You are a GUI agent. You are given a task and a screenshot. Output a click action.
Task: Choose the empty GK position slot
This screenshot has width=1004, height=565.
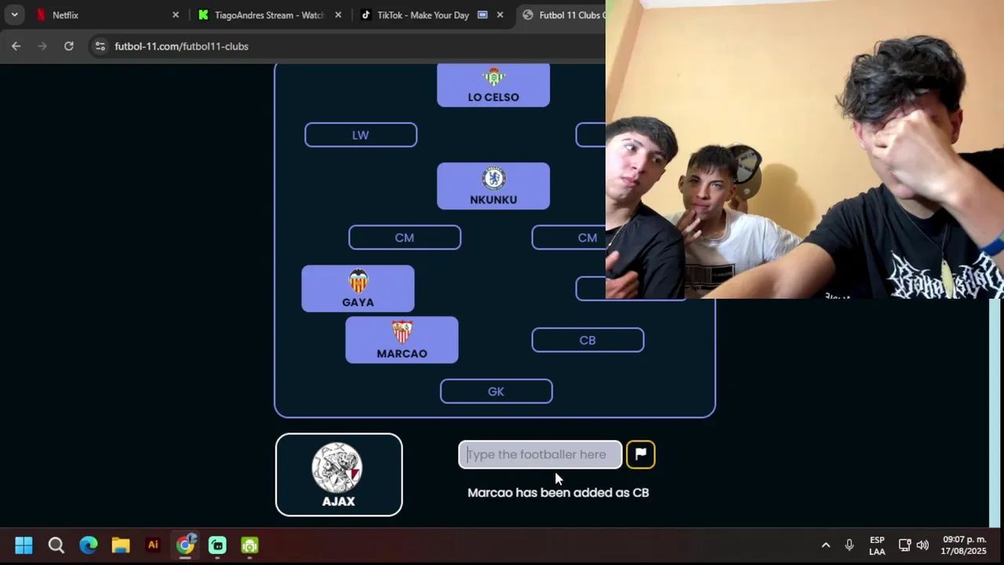496,392
